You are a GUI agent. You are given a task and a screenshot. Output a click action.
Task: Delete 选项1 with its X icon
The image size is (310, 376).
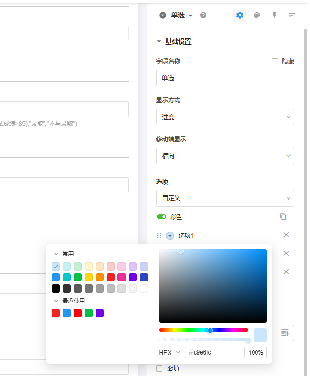pos(286,235)
